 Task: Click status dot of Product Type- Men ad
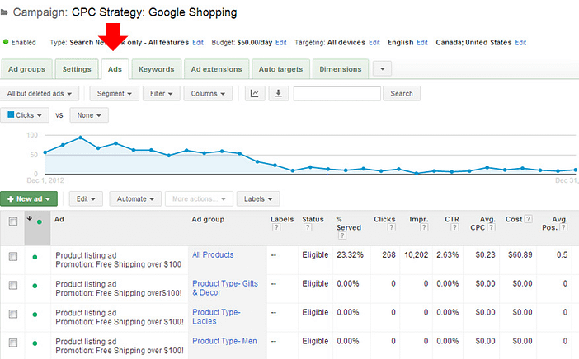click(35, 343)
